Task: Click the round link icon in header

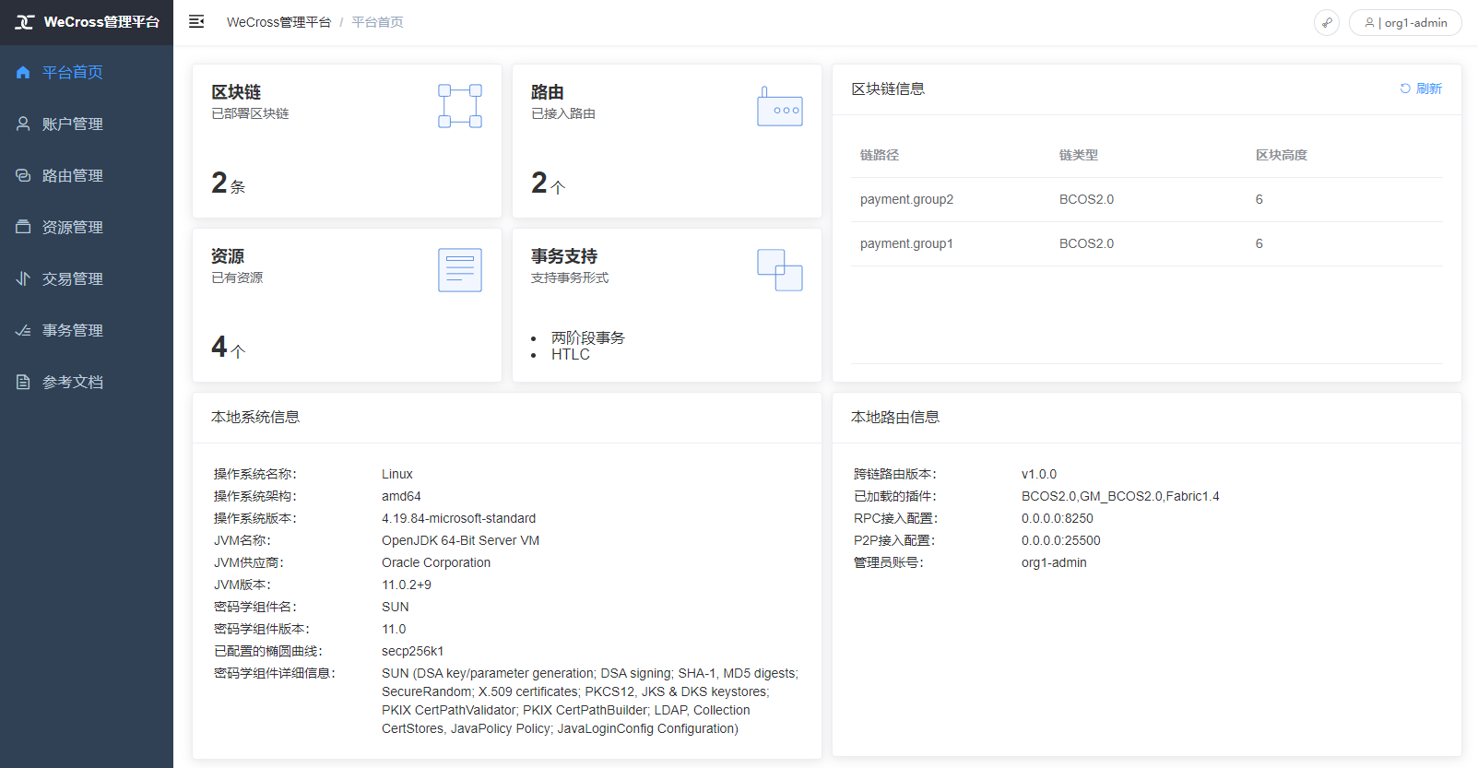Action: (1327, 23)
